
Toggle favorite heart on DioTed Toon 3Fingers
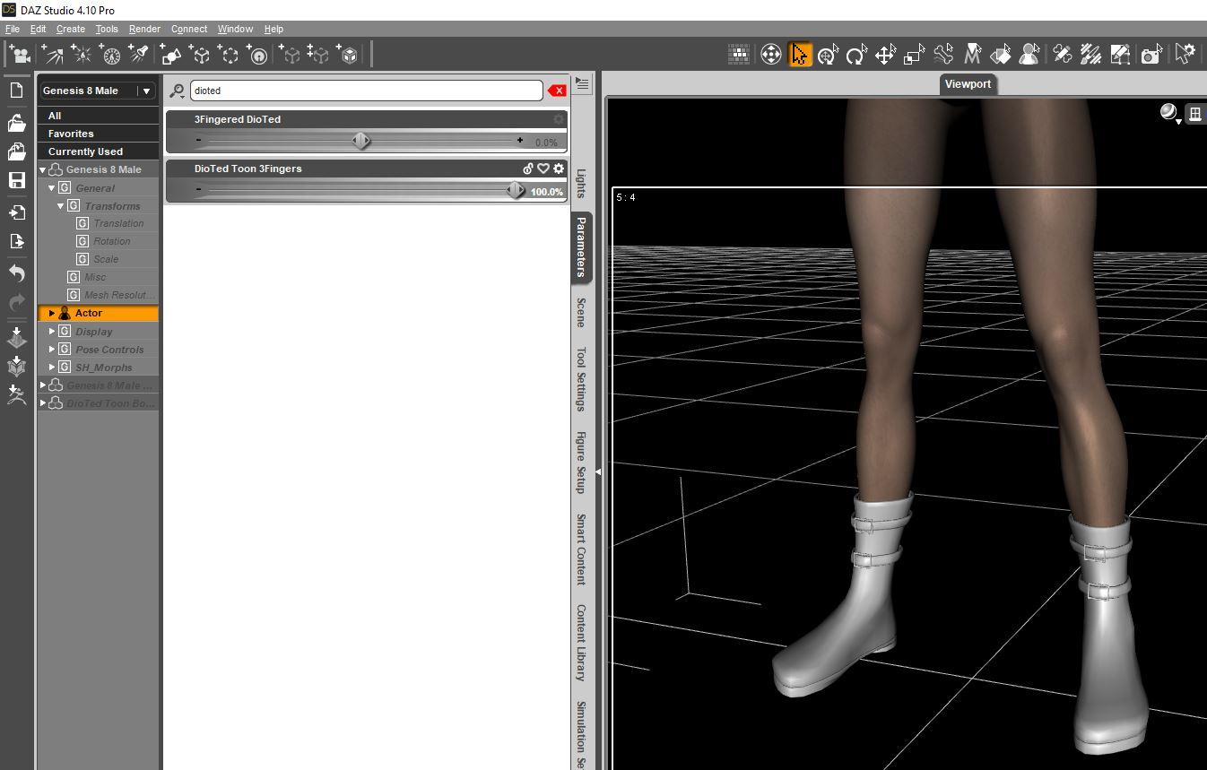click(x=543, y=169)
